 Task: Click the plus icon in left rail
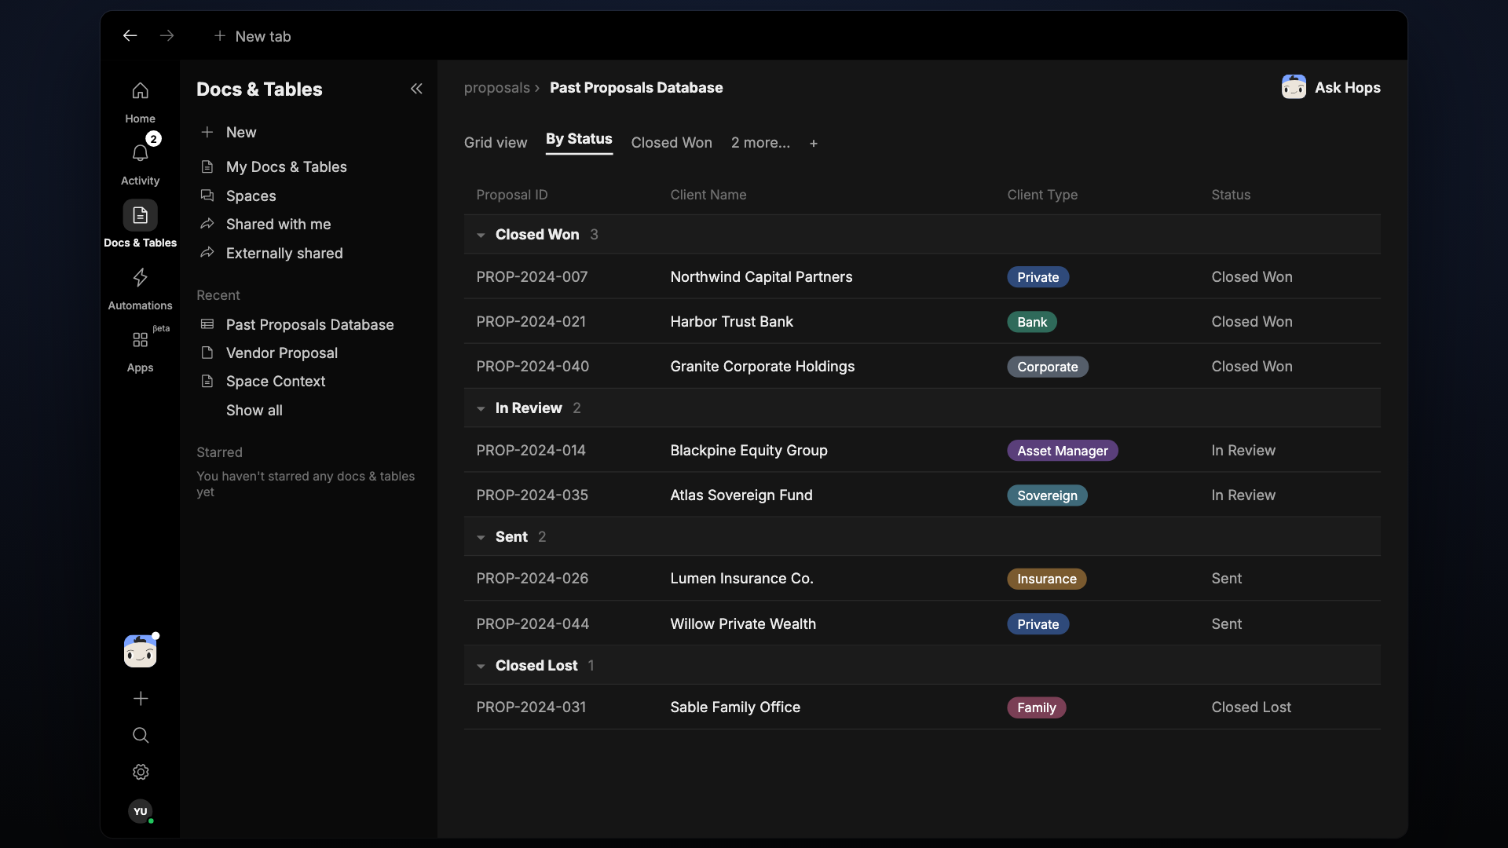tap(141, 698)
